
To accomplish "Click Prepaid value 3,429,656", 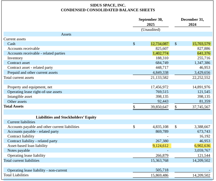I will [202, 73].
